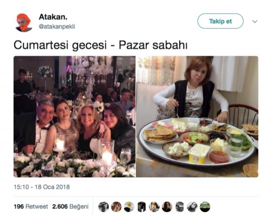Open the last green-and-black liker avatar
Viewport: 271px width, 216px height.
point(205,207)
